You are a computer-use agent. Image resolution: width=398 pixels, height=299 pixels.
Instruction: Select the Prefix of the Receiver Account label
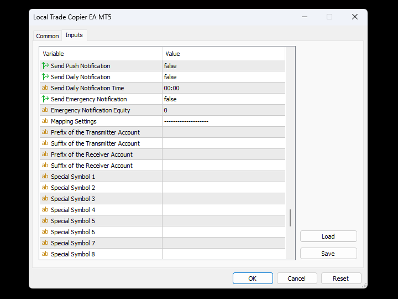click(92, 154)
